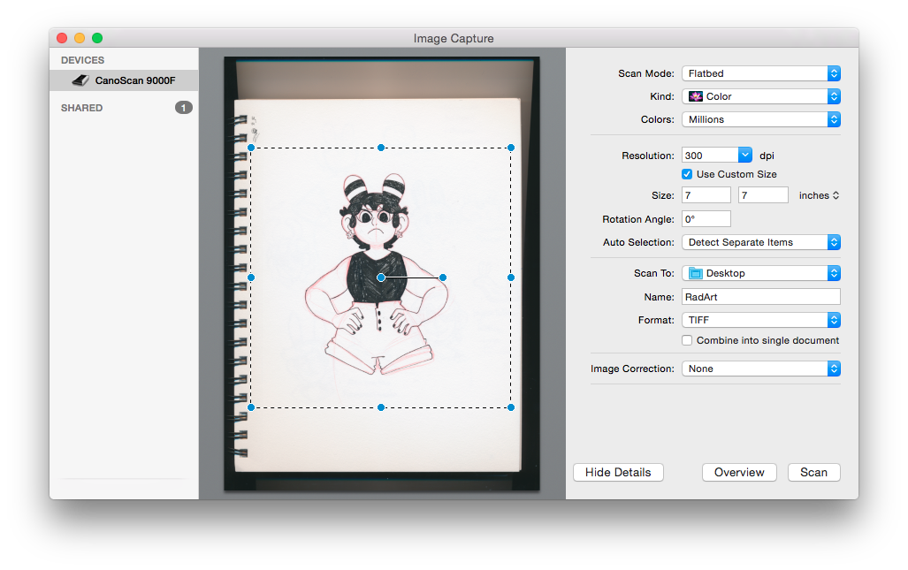The height and width of the screenshot is (570, 908).
Task: Click the DEVICES section header
Action: tap(83, 60)
